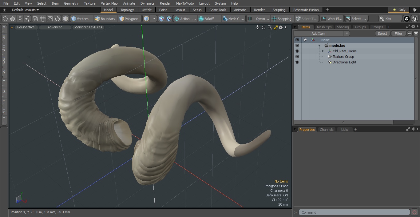Viewport: 420px width, 217px height.
Task: Click the Select button in Items panel
Action: tap(382, 33)
